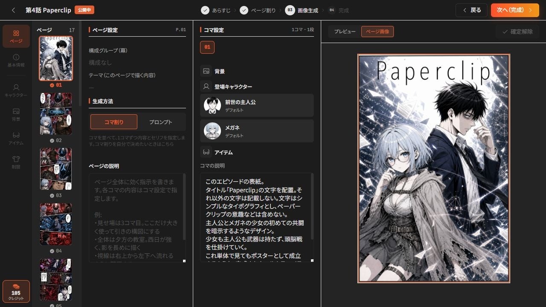This screenshot has height=307, width=546.
Task: Click the ページの説明 text area scrollbar
Action: pyautogui.click(x=184, y=207)
